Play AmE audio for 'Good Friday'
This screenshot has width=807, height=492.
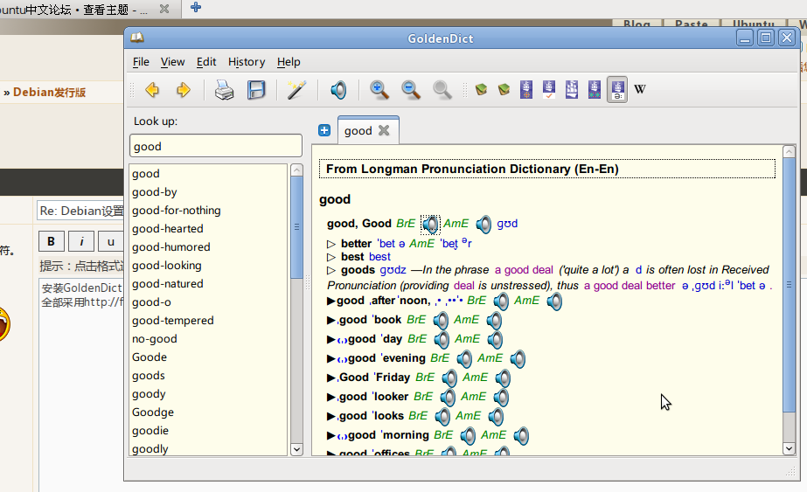[503, 378]
